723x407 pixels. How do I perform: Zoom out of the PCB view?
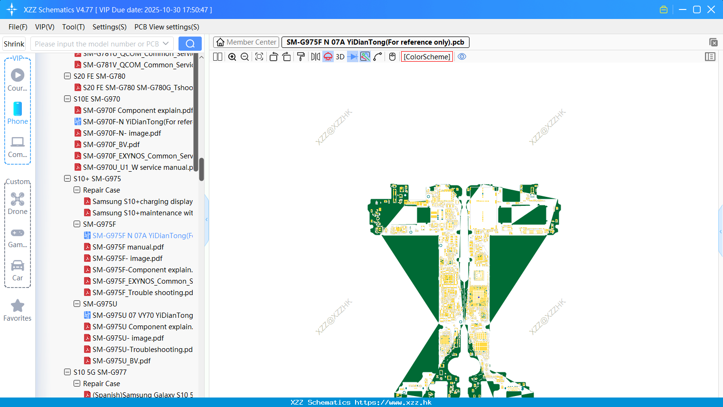pyautogui.click(x=245, y=57)
